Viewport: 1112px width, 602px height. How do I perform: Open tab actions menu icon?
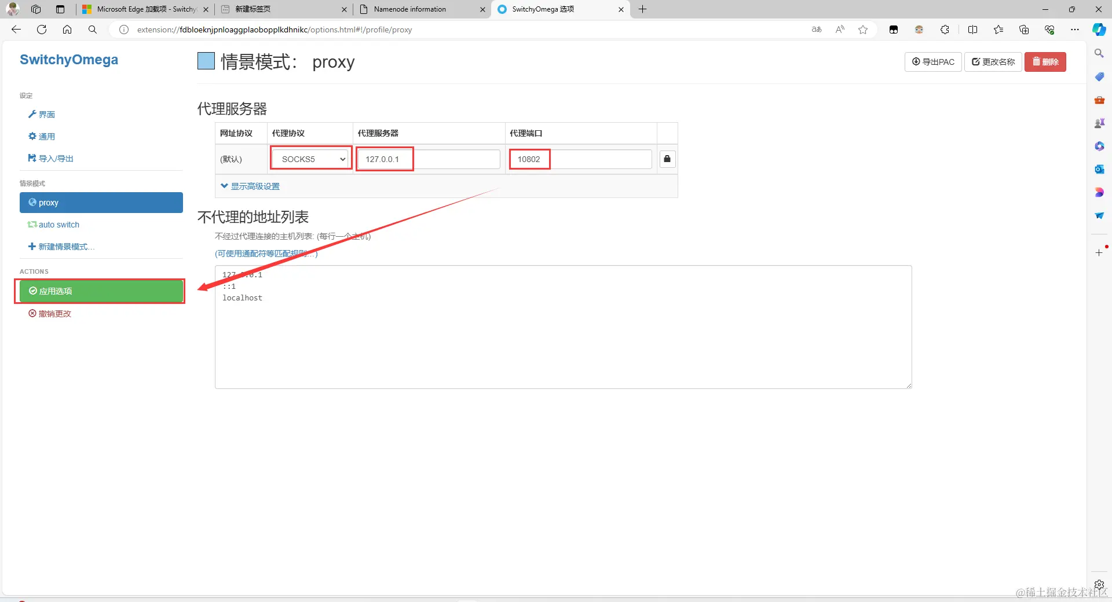[60, 9]
